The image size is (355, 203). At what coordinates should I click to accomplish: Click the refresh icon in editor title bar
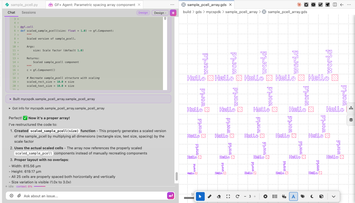[306, 5]
